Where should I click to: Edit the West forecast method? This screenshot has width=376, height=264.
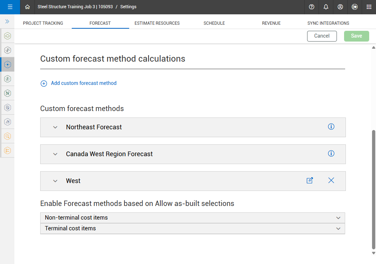(x=310, y=181)
